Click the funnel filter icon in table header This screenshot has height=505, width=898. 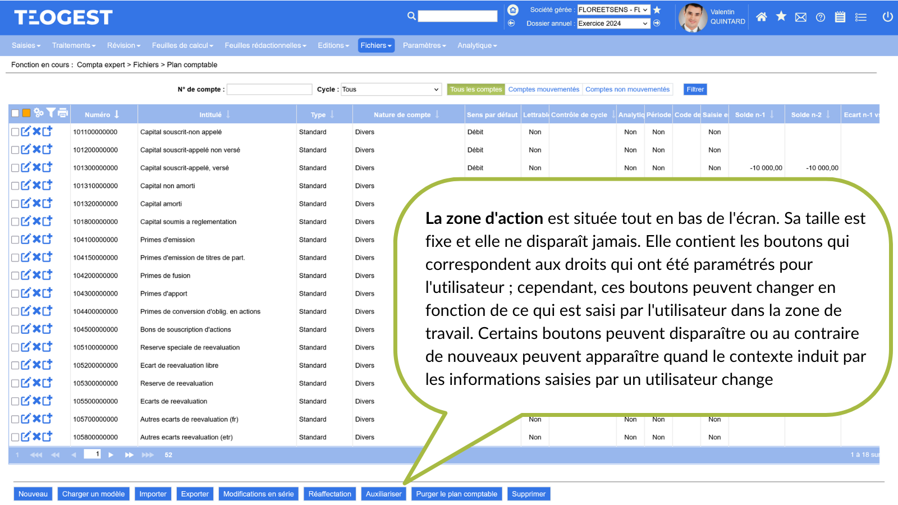[51, 113]
